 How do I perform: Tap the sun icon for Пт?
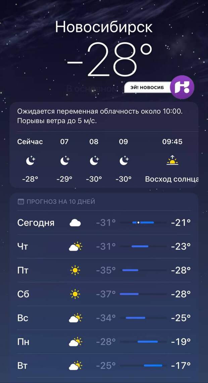point(75,270)
